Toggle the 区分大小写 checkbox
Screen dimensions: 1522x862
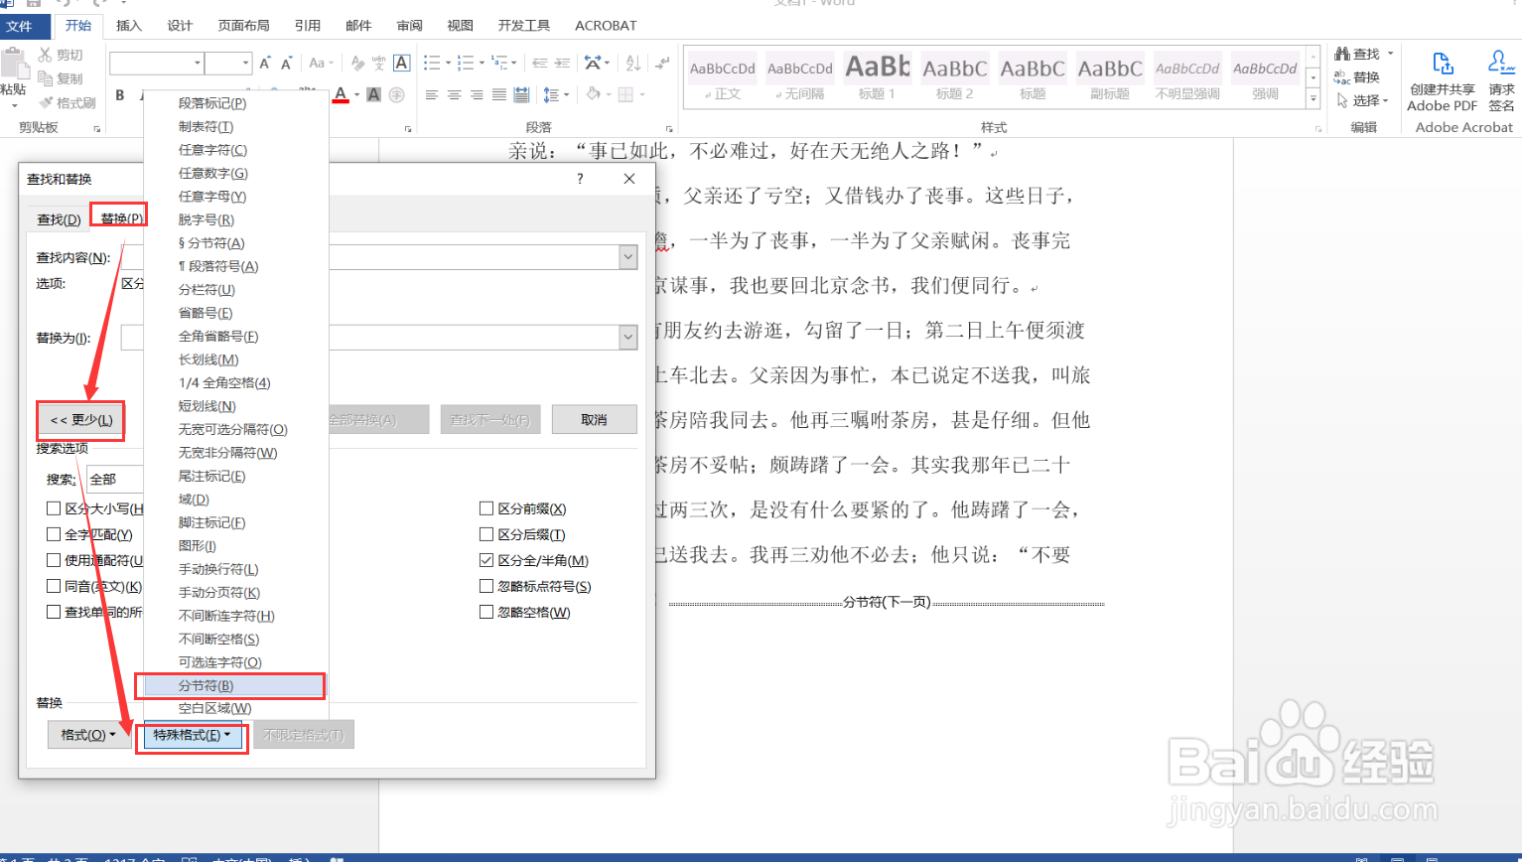point(54,508)
